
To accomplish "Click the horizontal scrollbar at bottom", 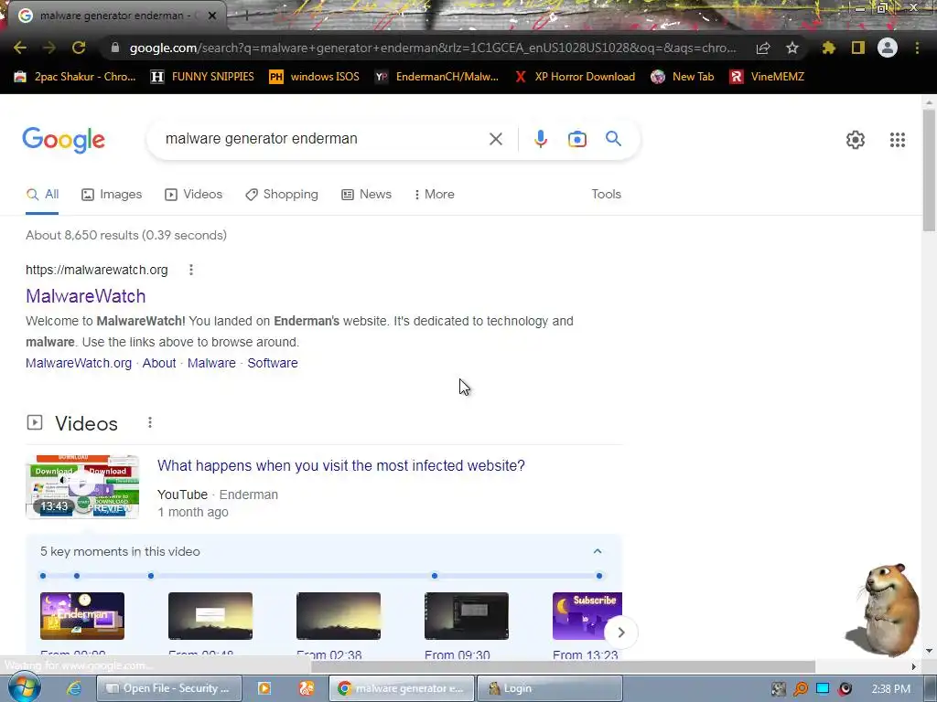I will pos(563,666).
